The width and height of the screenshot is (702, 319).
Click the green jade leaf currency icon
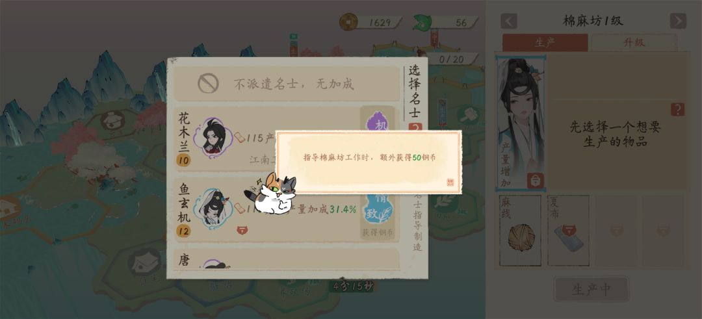point(422,22)
